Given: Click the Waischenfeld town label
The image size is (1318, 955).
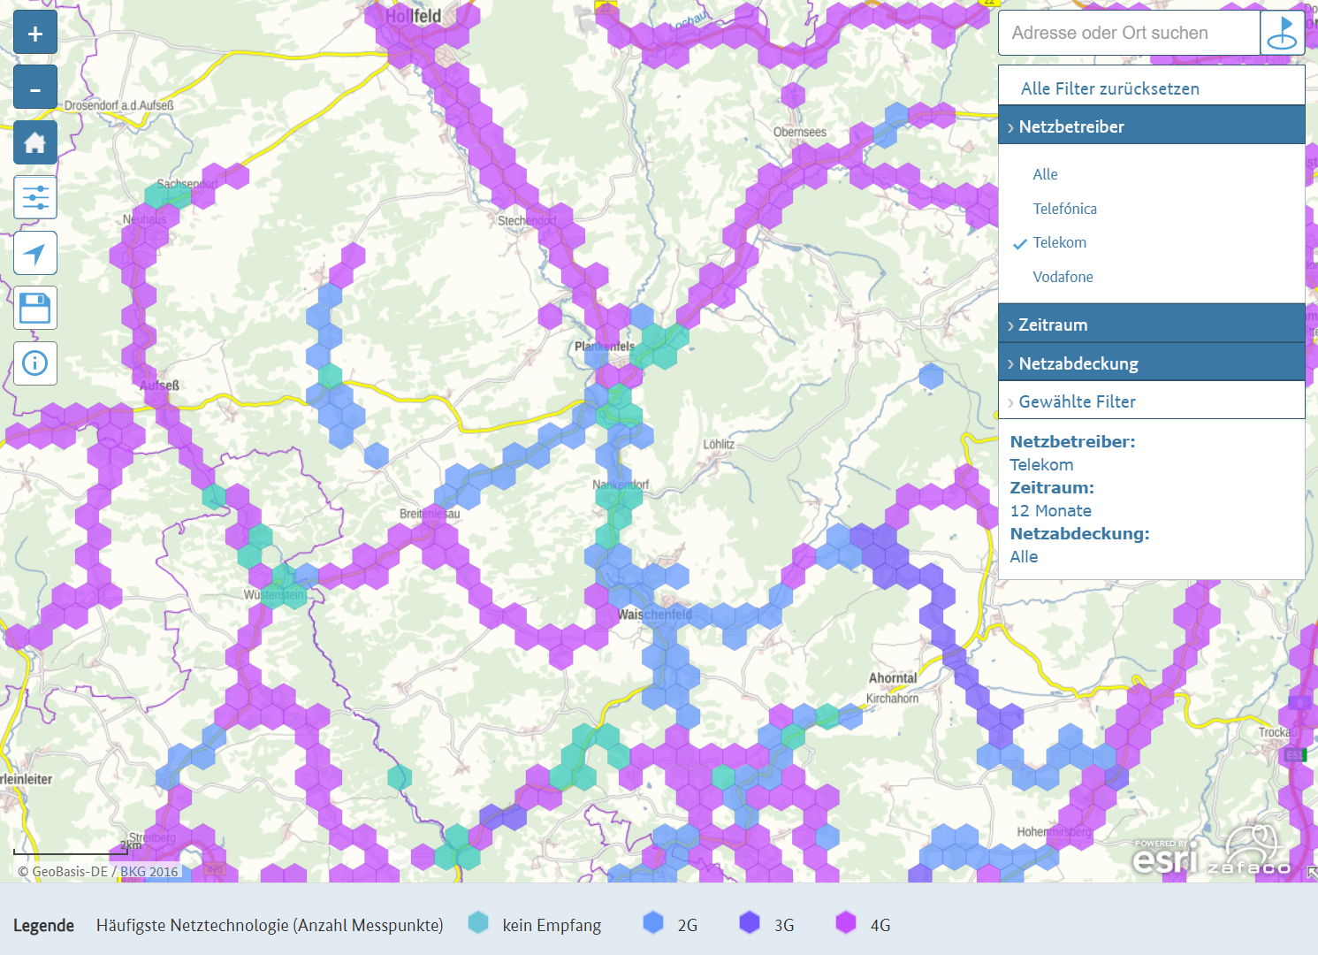Looking at the screenshot, I should (655, 615).
